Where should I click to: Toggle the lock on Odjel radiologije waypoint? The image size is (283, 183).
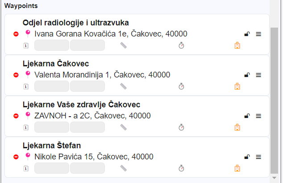[247, 34]
